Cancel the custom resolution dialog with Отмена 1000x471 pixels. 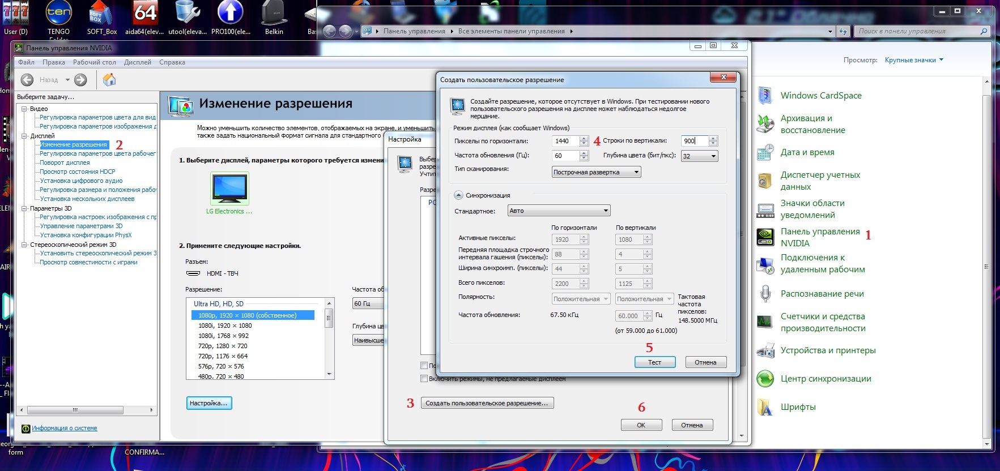[x=705, y=362]
